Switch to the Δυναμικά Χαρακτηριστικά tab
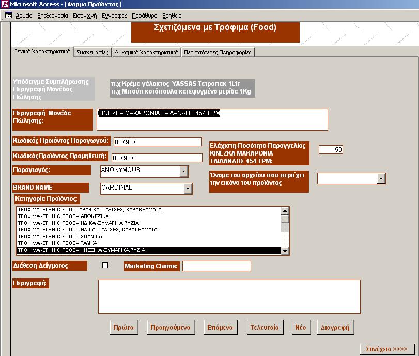Viewport: 419px width, 356px height. 146,52
